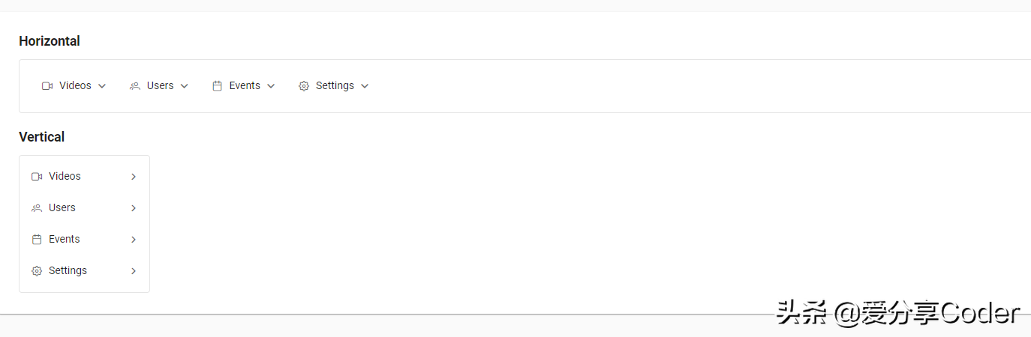Open the vertical Events submenu arrow
This screenshot has width=1031, height=337.
pyautogui.click(x=134, y=240)
